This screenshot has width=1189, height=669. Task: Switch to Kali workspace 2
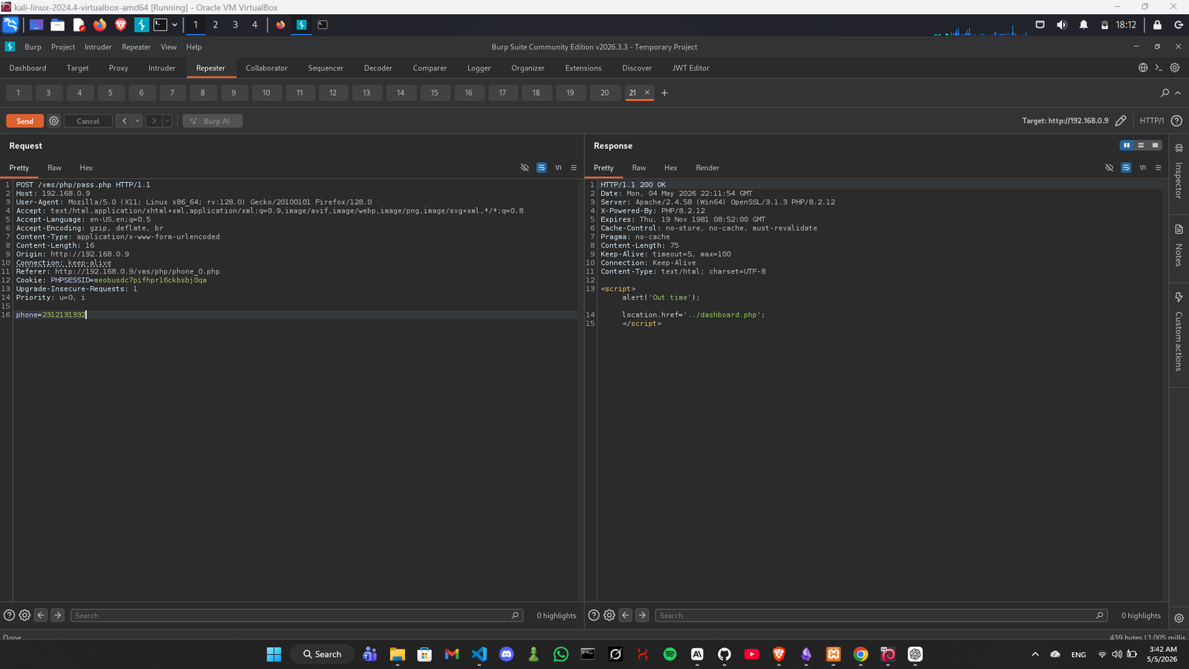click(216, 25)
